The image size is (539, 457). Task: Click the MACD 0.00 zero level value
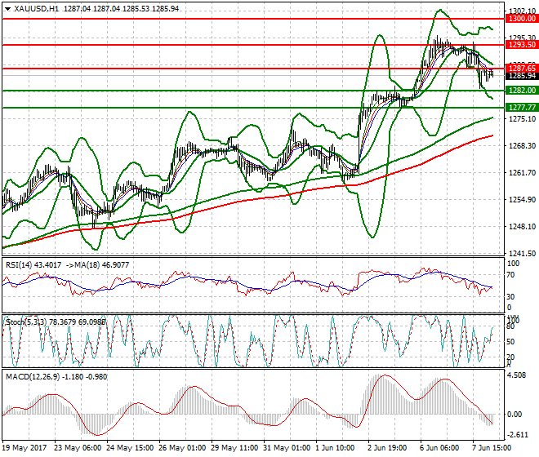pyautogui.click(x=514, y=415)
